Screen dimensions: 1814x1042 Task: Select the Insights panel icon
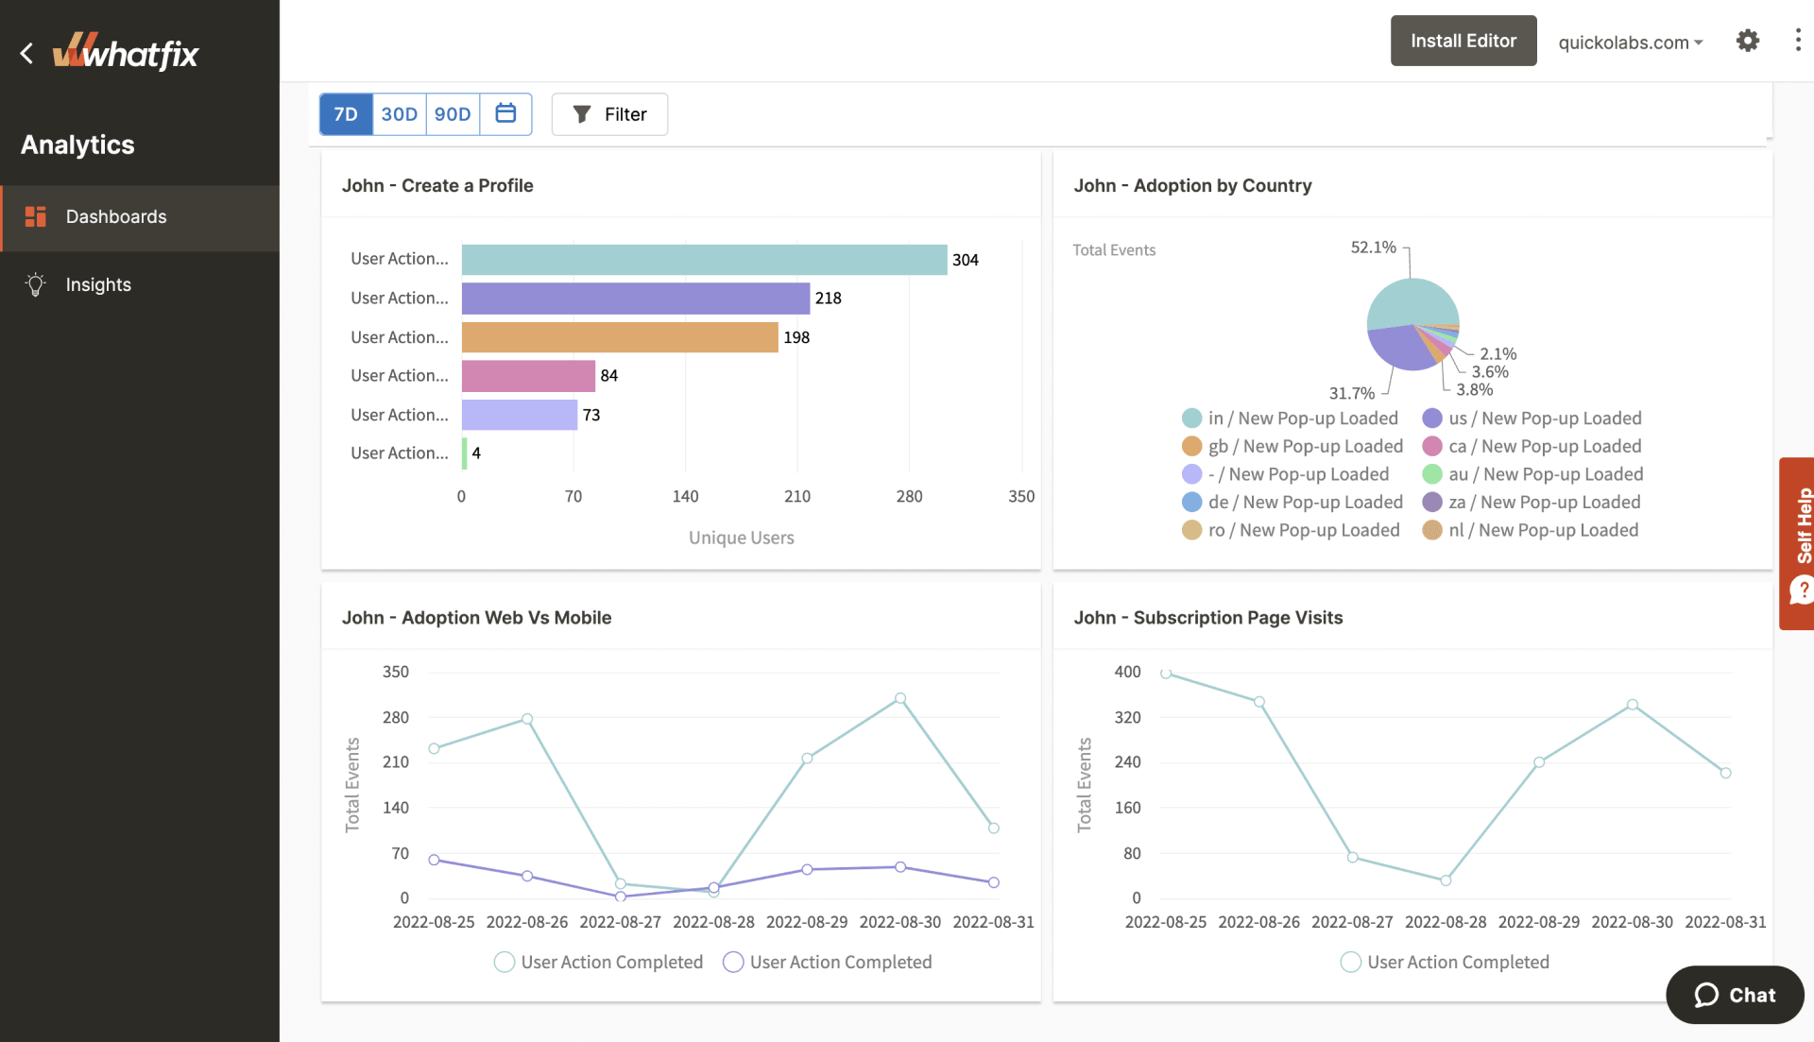[35, 284]
